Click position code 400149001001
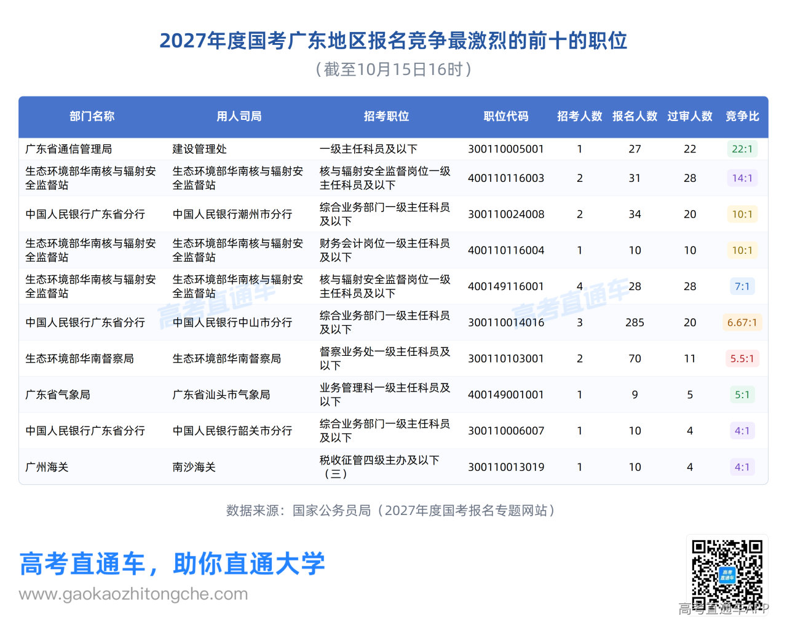Viewport: 787px width, 633px height. (506, 395)
